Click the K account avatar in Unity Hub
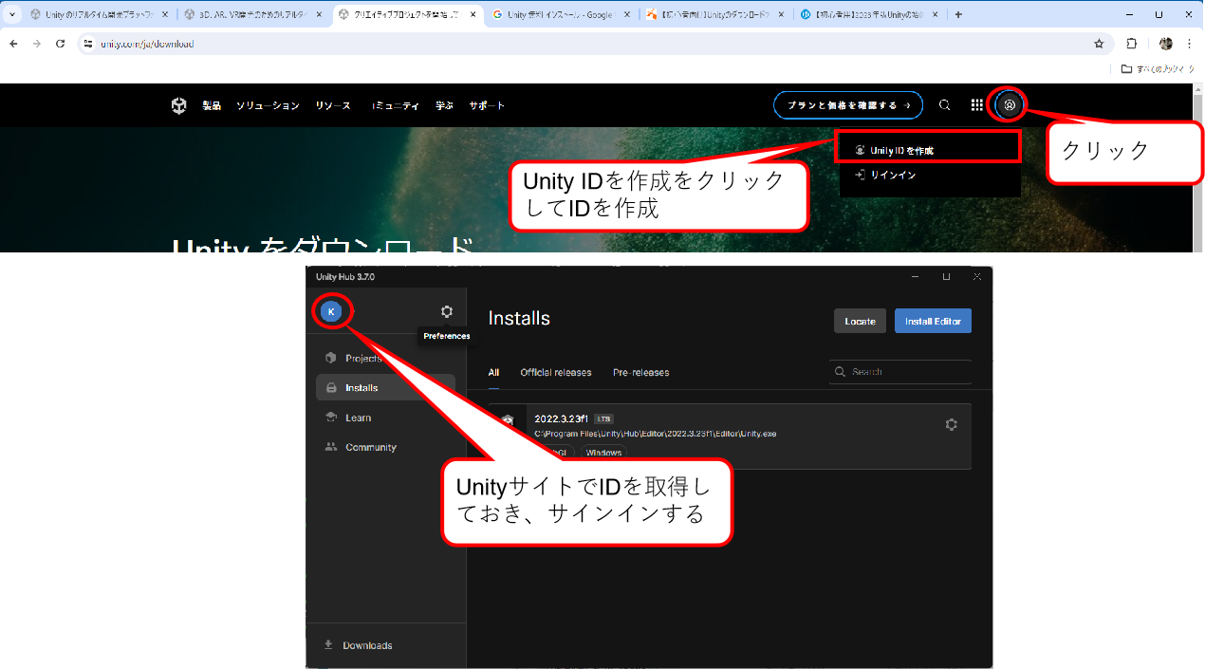 pyautogui.click(x=331, y=311)
